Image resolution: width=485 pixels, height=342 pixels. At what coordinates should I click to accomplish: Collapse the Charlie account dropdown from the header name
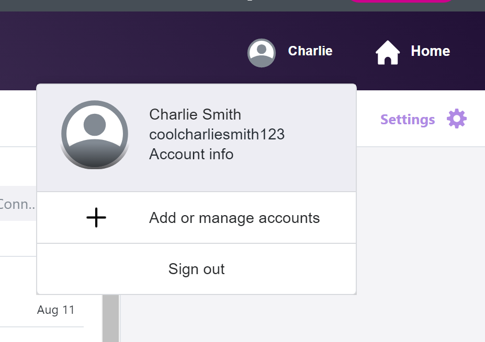tap(310, 51)
